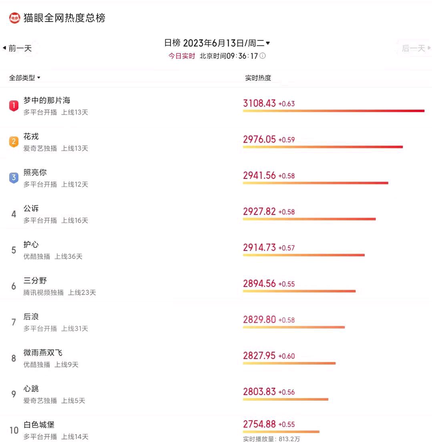The height and width of the screenshot is (443, 432).
Task: Open the 日榜 chart type selector
Action: (172, 43)
